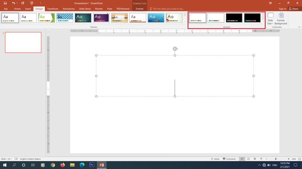Switch to the Insert tab

[28, 9]
